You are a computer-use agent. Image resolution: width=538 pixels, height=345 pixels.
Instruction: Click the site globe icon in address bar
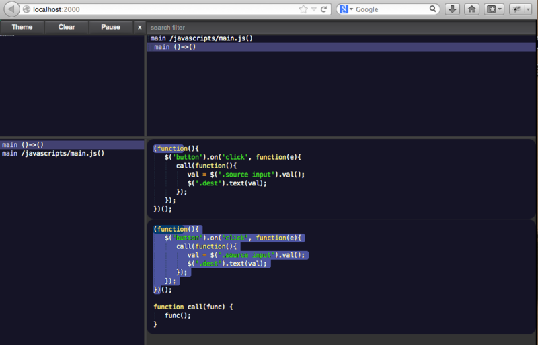click(x=26, y=9)
